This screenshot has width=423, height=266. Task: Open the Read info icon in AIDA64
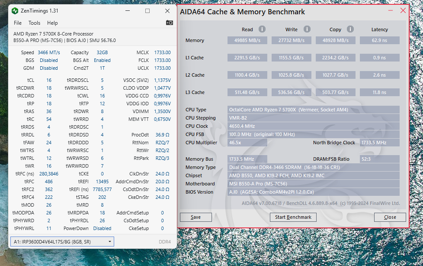click(x=262, y=29)
